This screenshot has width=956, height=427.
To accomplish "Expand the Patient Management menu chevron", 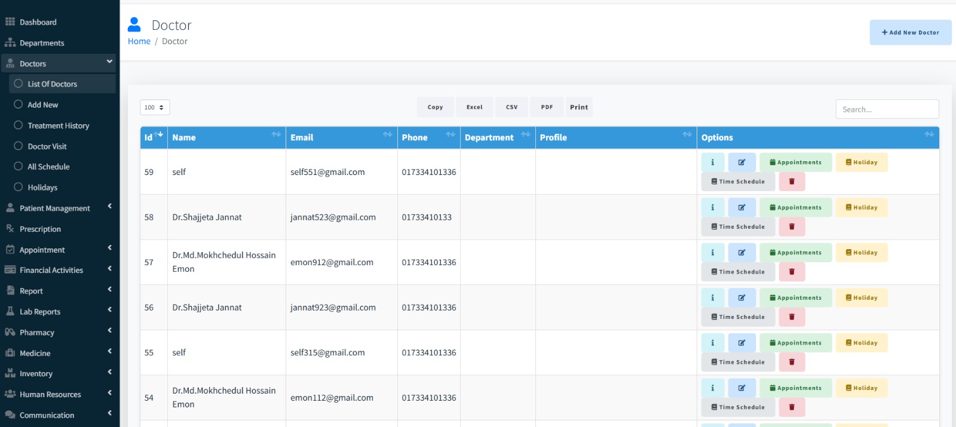I will 110,207.
